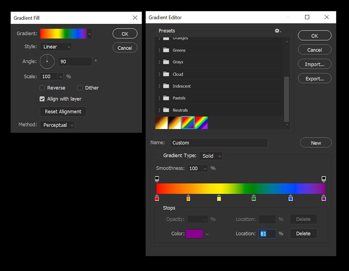Edit the gradient name field showing Custom
349x271 pixels.
pos(219,142)
